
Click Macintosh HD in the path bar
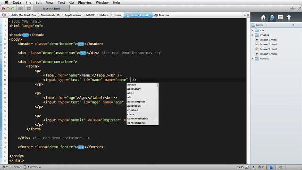(x=50, y=15)
